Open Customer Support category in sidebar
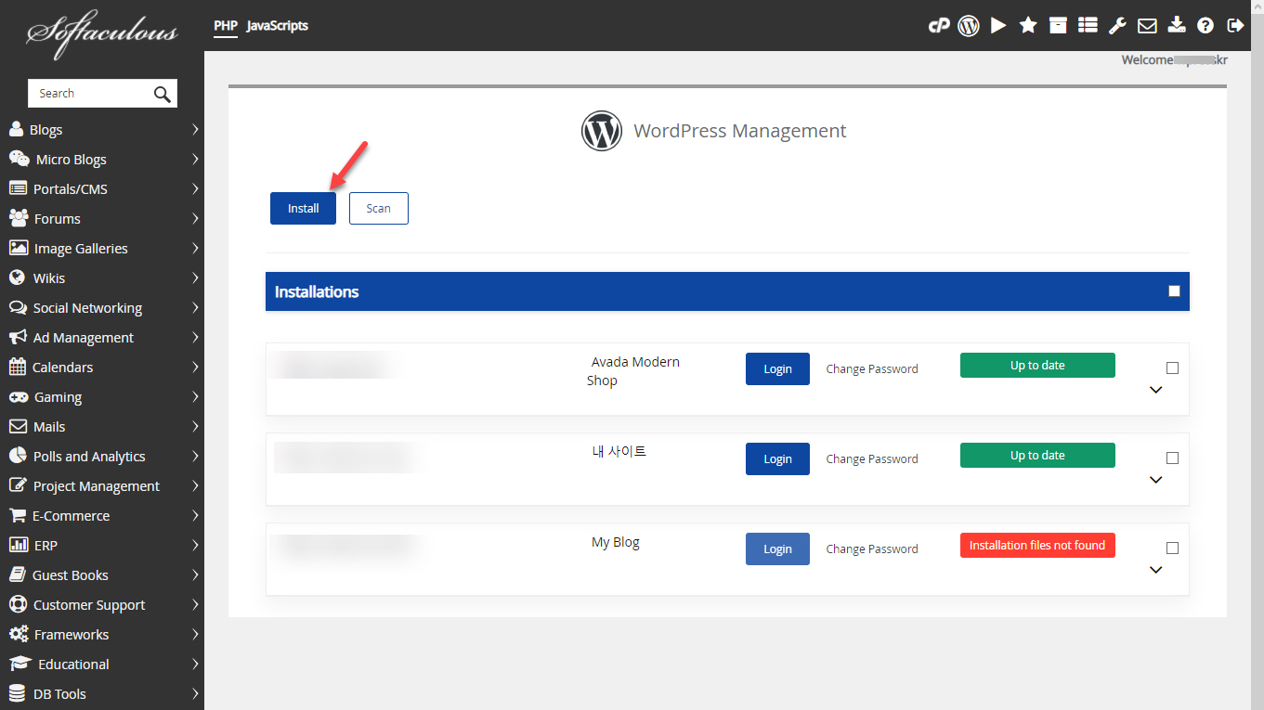The image size is (1264, 710). pyautogui.click(x=102, y=604)
